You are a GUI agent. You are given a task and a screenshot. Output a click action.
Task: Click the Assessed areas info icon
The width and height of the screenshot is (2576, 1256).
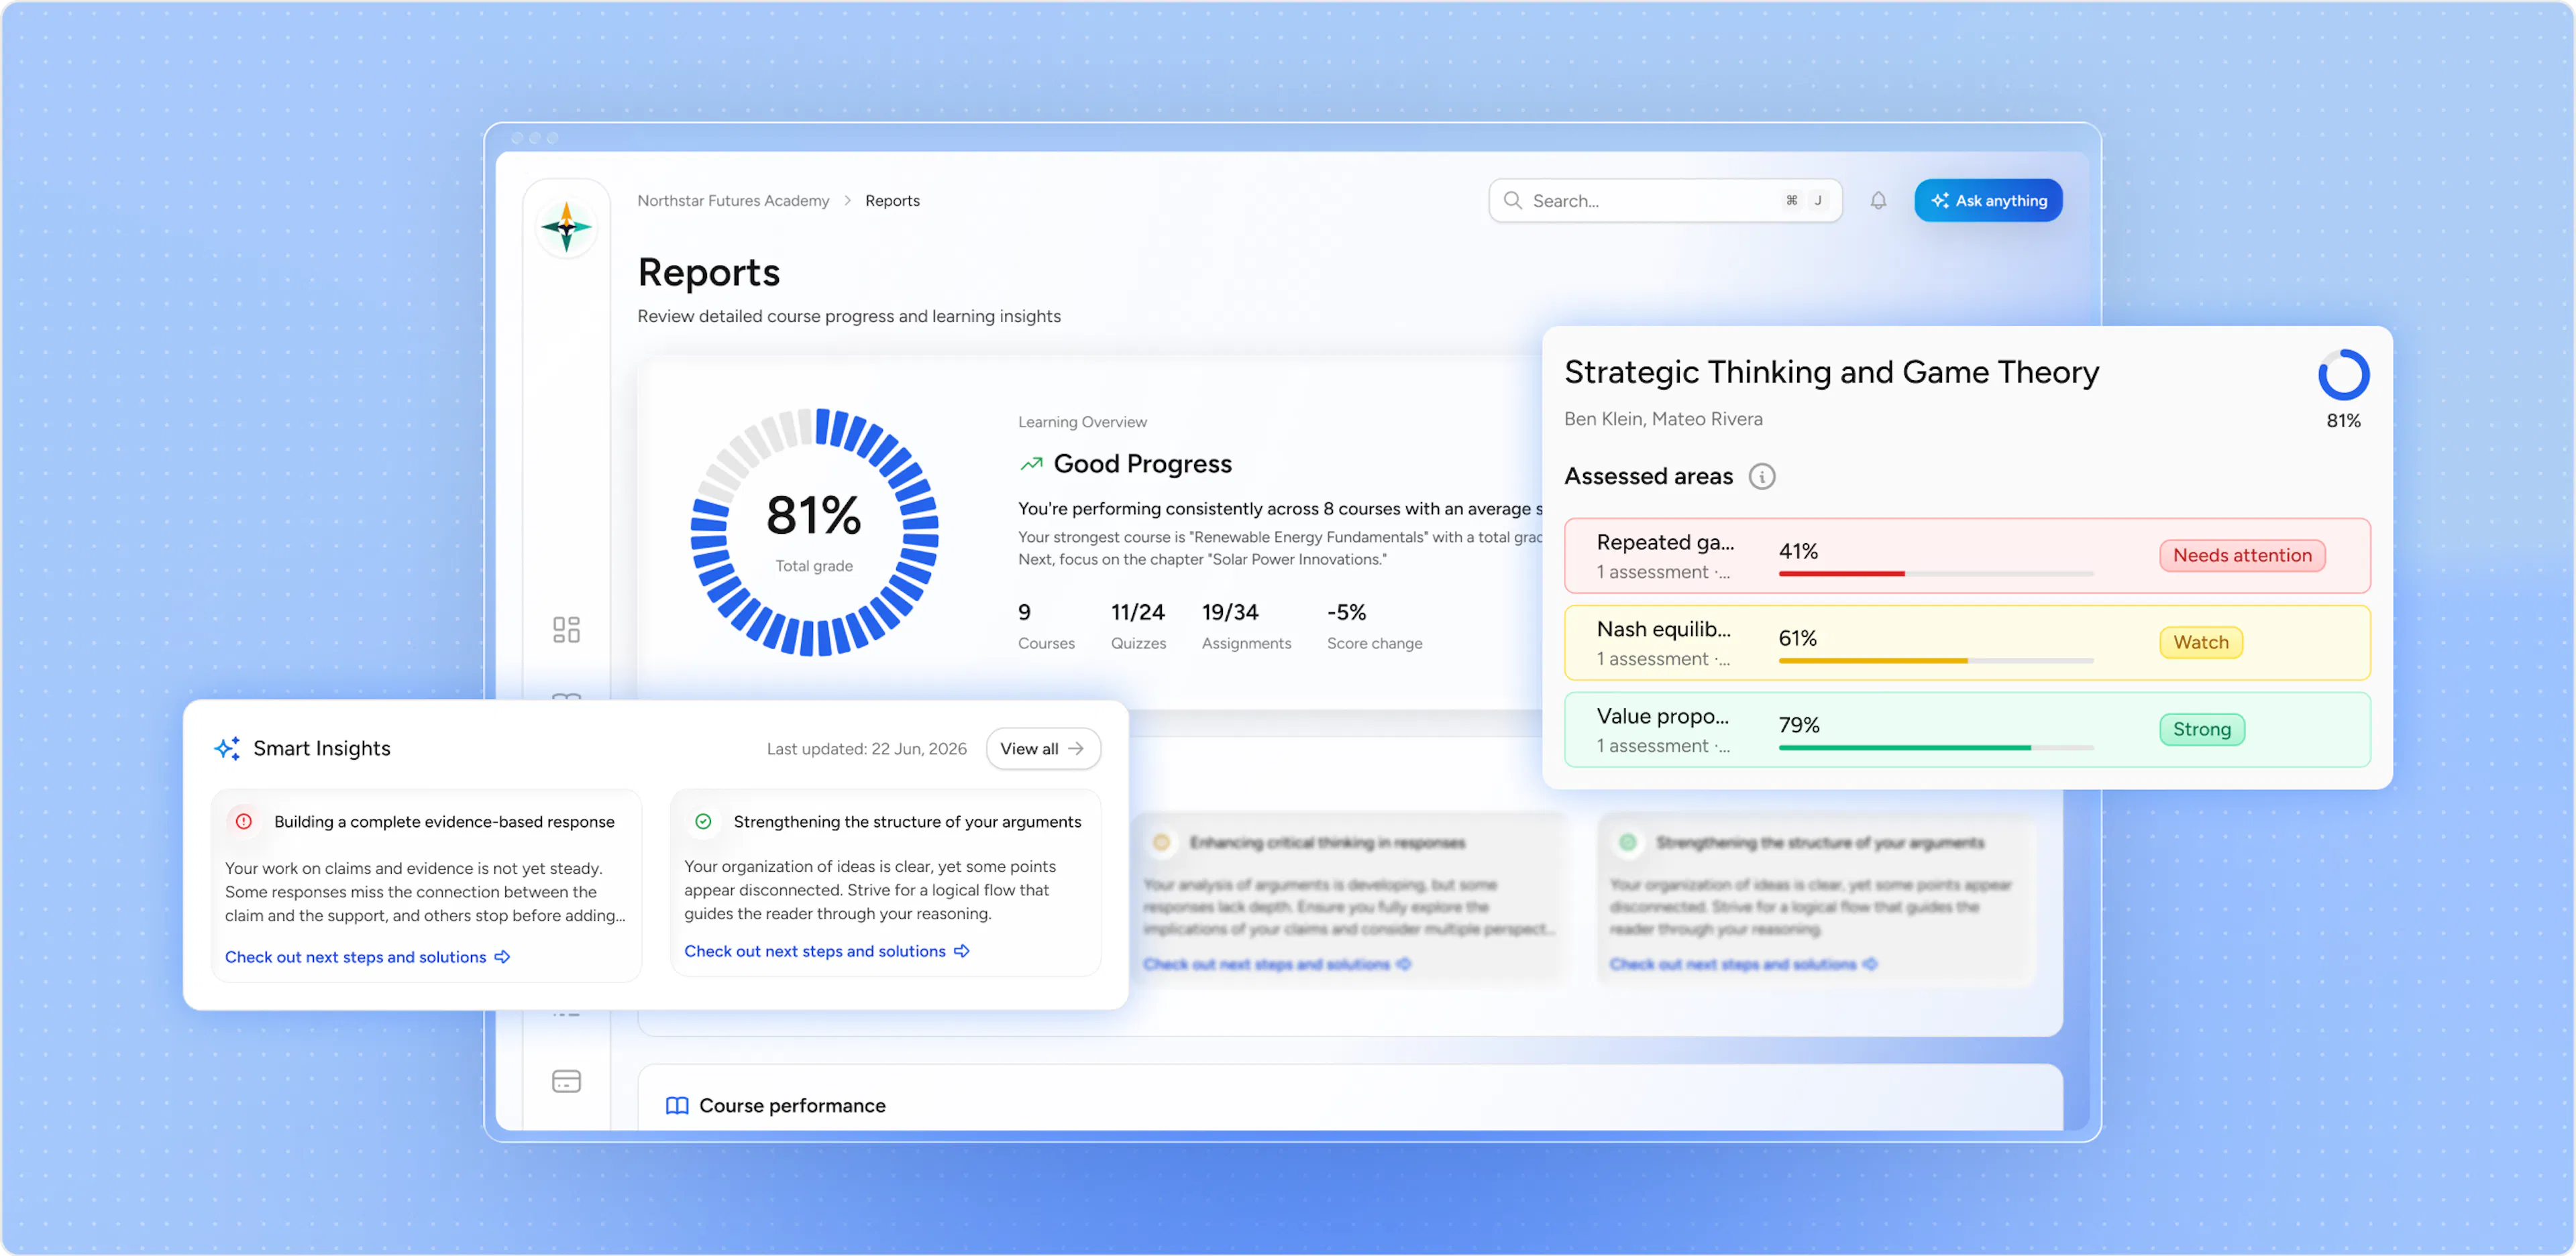pos(1761,476)
